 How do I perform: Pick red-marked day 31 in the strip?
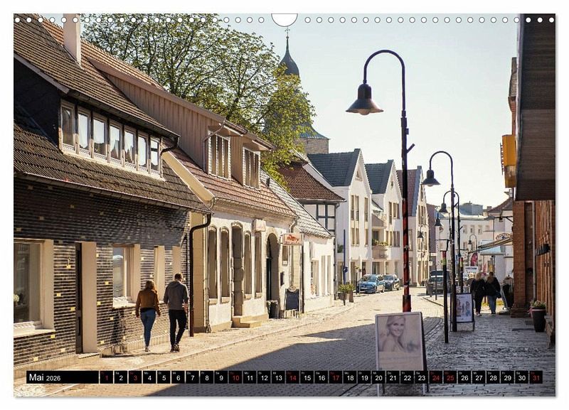tap(536, 377)
